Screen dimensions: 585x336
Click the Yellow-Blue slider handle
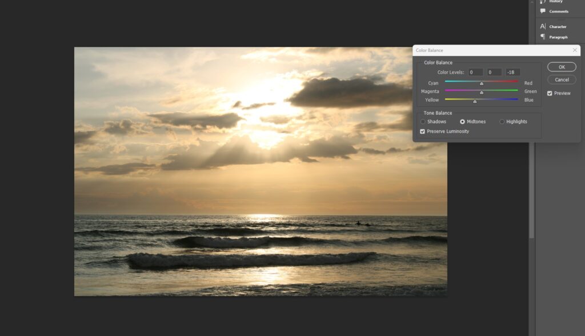[x=475, y=101]
